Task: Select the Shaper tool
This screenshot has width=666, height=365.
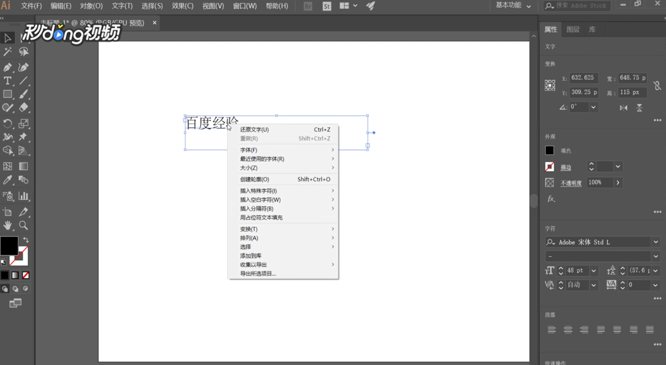Action: coord(8,108)
